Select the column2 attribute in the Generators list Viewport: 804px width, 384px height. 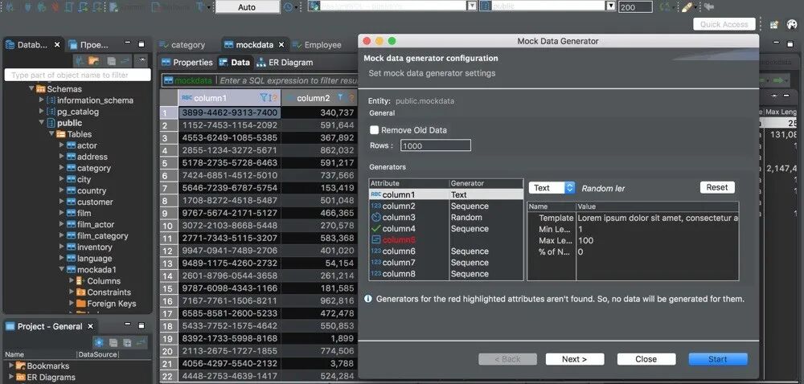click(445, 206)
